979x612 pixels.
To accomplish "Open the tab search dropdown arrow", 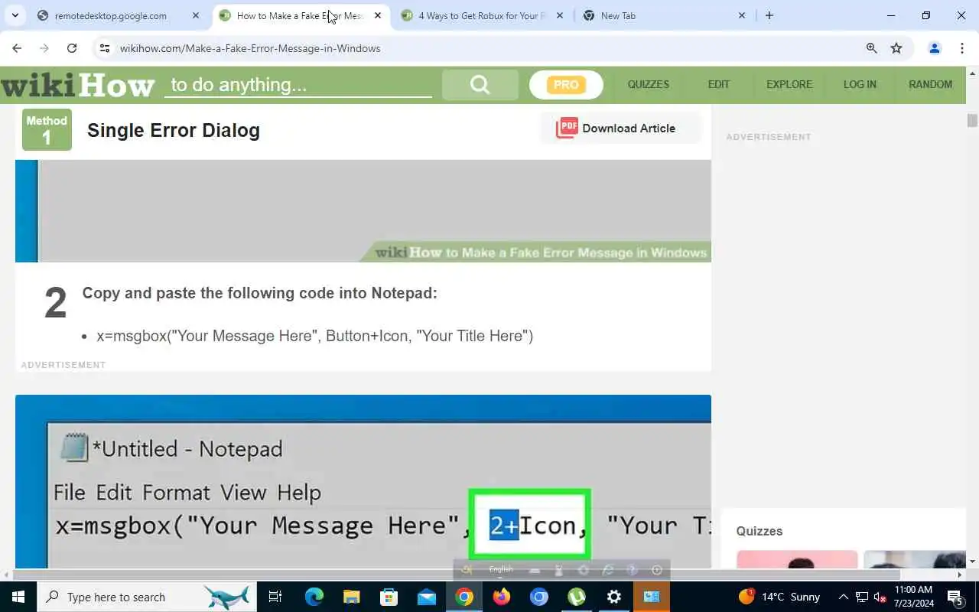I will (15, 15).
